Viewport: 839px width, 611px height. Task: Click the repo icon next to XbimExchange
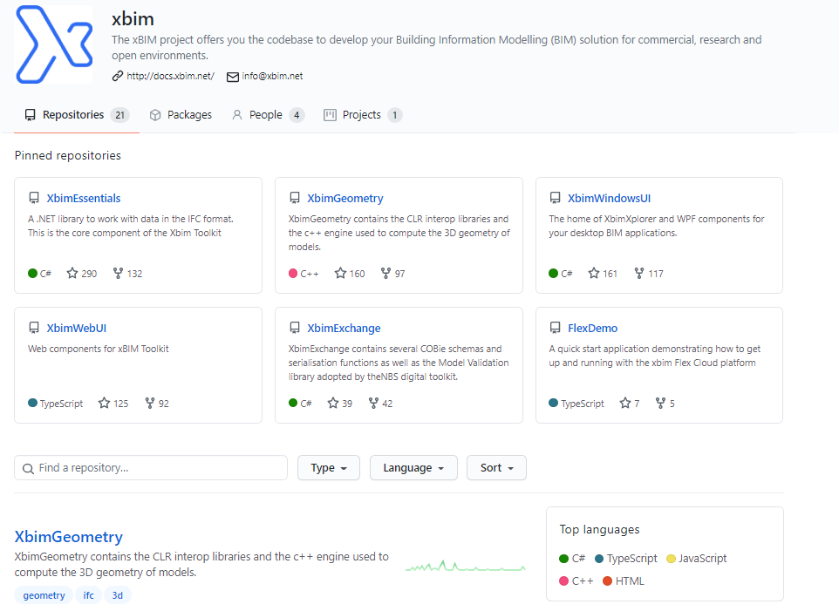(295, 328)
